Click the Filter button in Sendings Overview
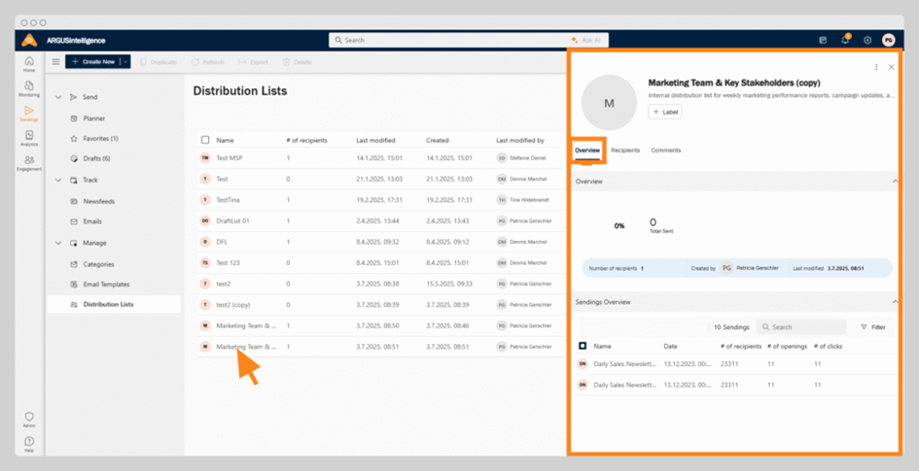This screenshot has width=919, height=471. tap(872, 327)
